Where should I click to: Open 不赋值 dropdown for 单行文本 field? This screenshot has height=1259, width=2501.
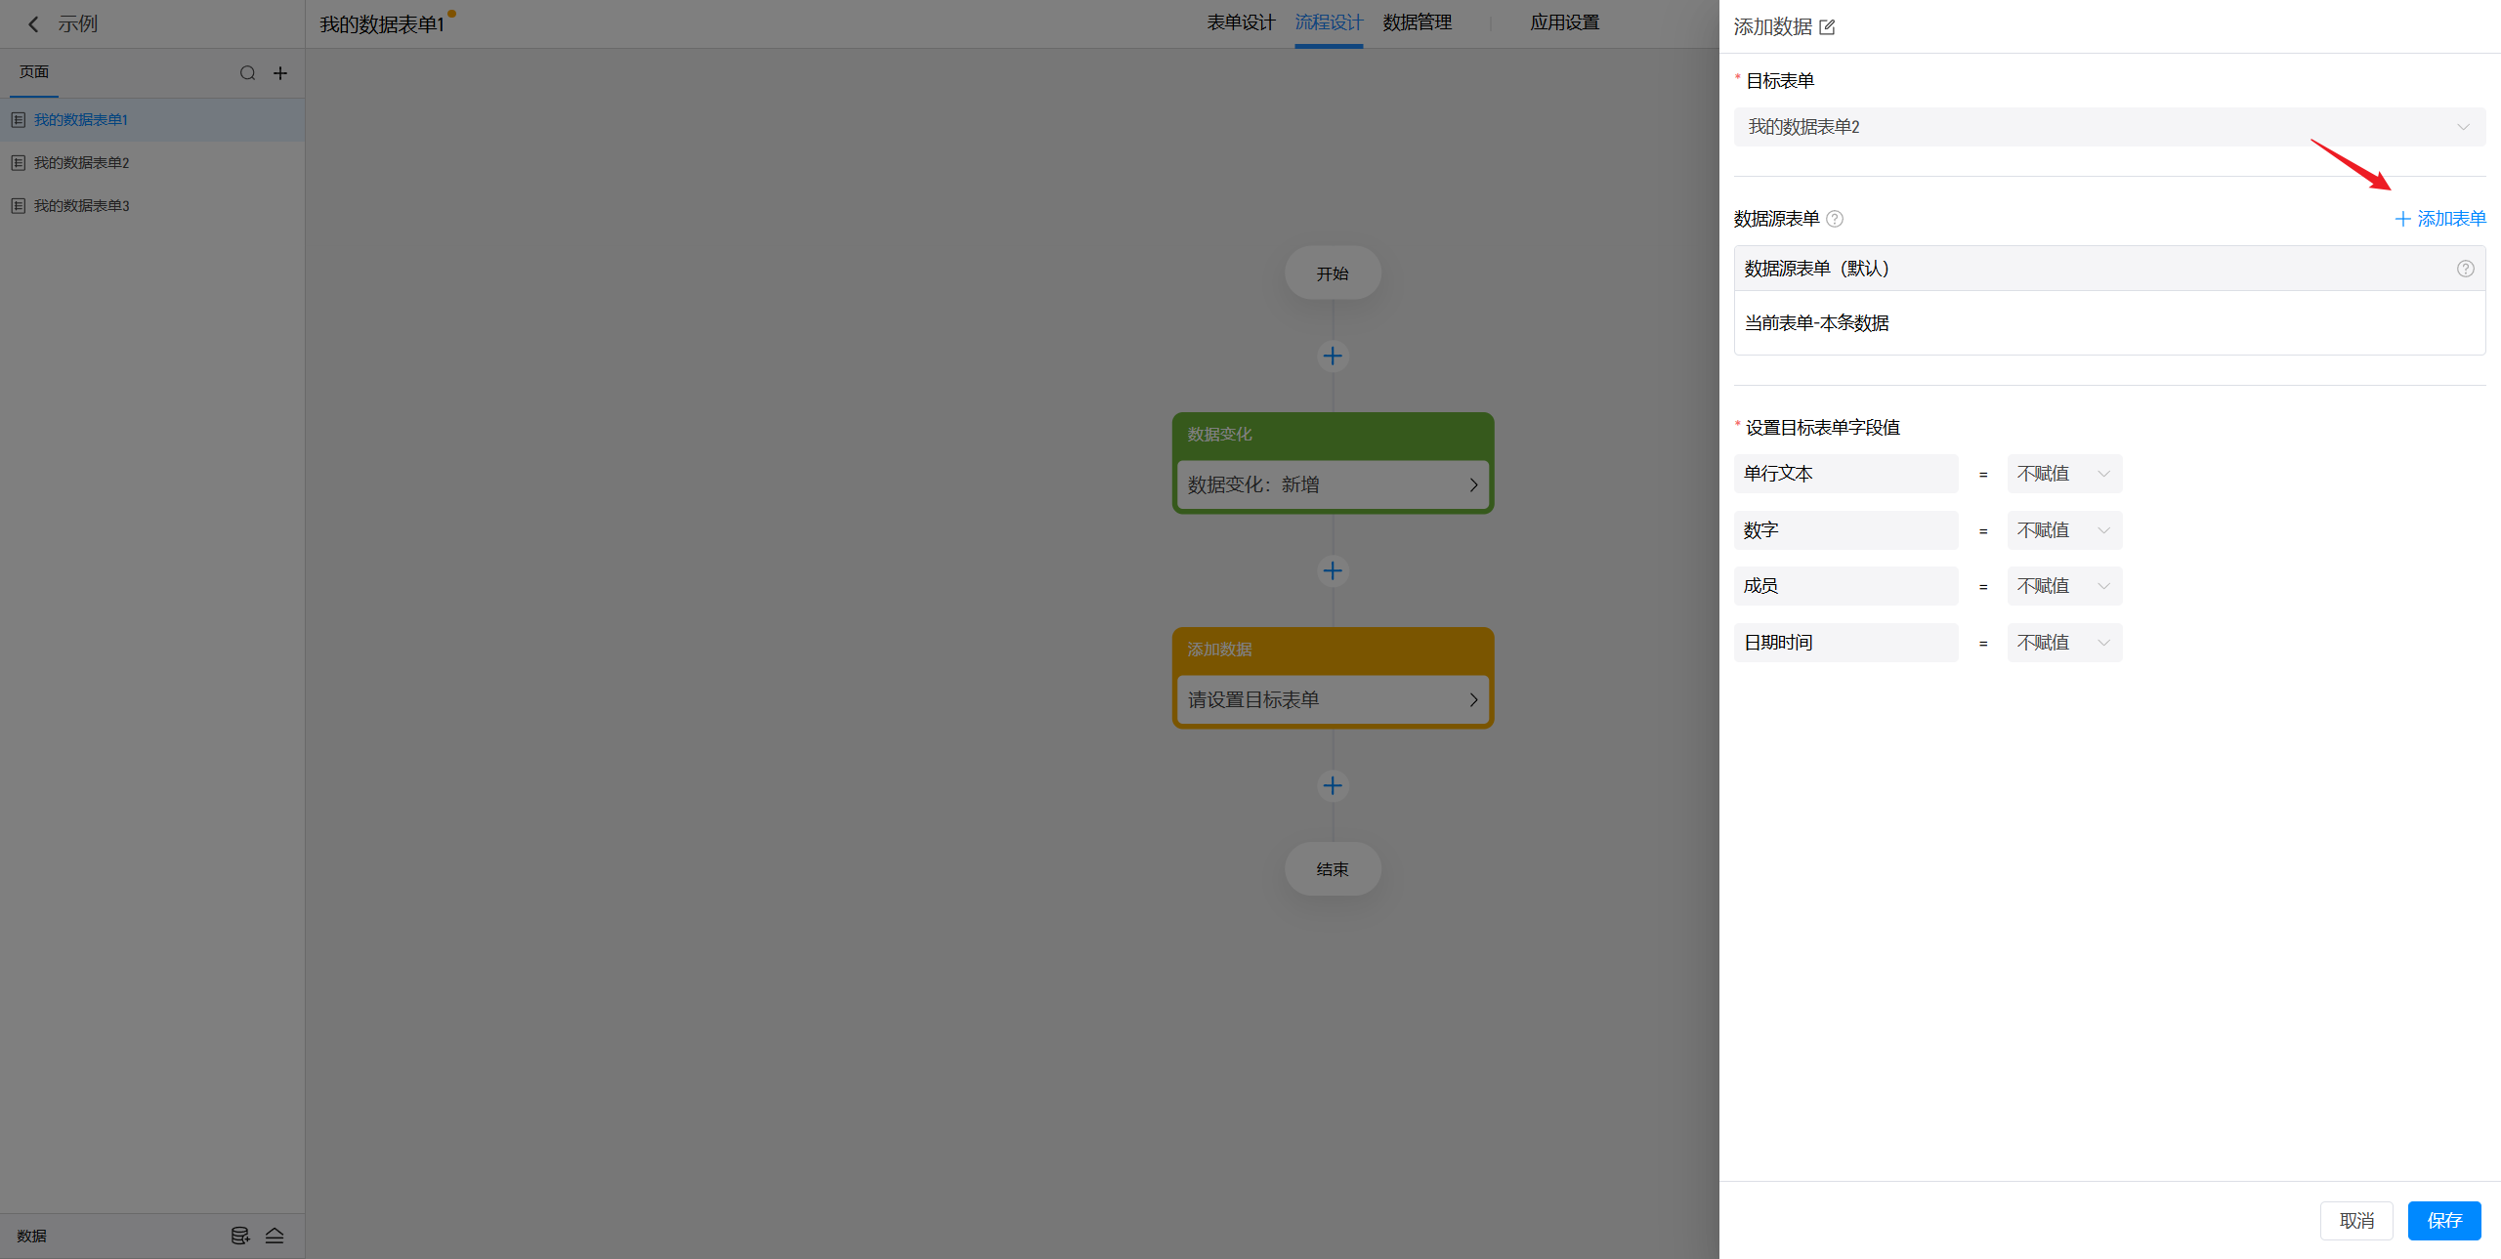coord(2063,474)
